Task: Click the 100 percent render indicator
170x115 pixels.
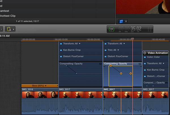Action: [111, 29]
